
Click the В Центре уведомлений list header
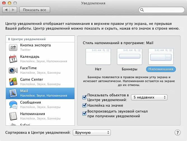point(40,39)
